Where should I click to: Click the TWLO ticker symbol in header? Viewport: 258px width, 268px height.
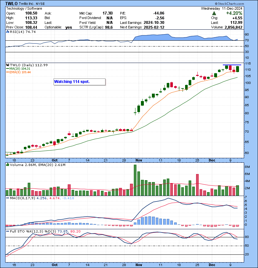pos(11,4)
